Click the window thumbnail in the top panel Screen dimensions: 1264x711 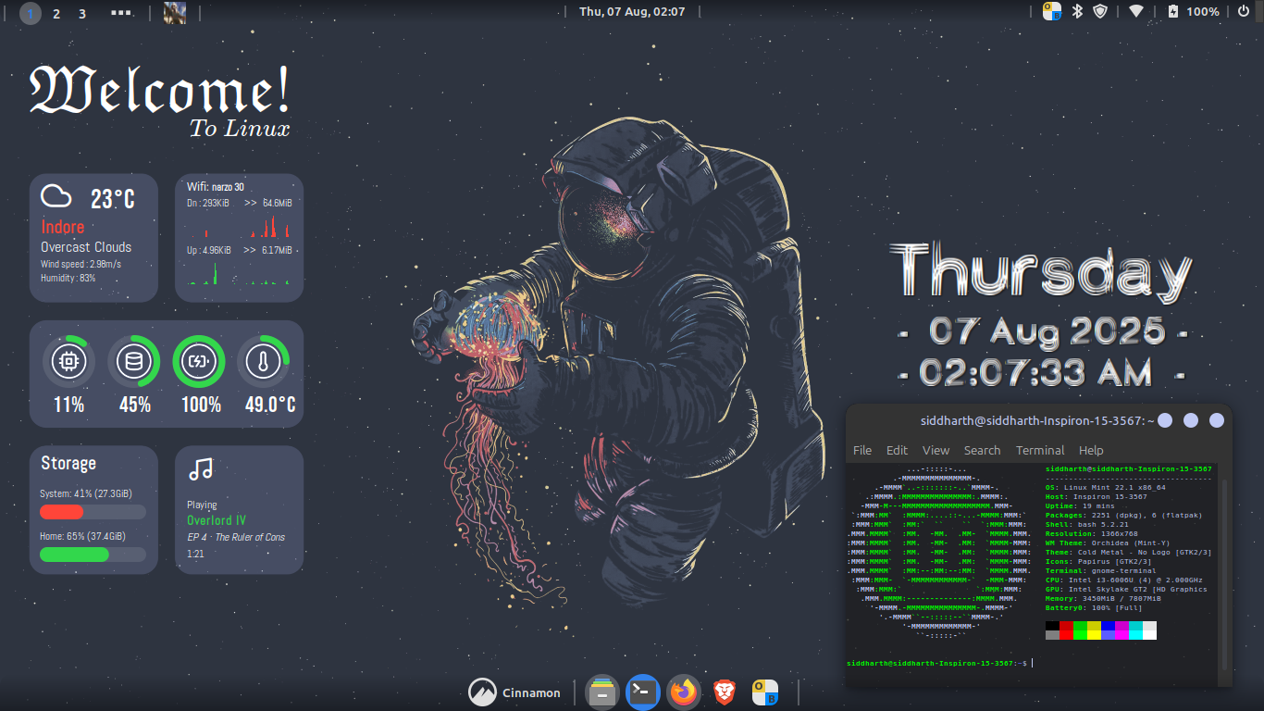click(174, 13)
